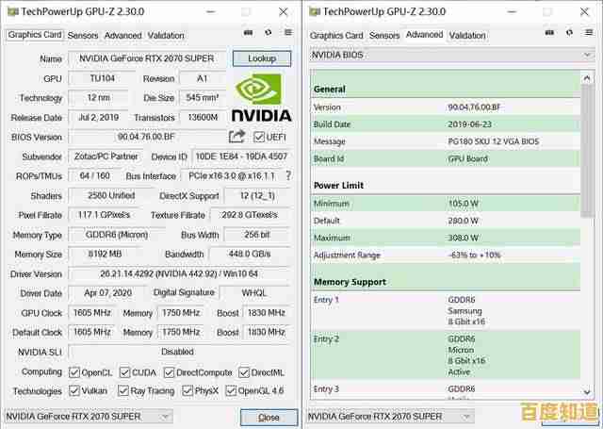Click the GPU Name text field
Image resolution: width=603 pixels, height=429 pixels.
click(149, 58)
